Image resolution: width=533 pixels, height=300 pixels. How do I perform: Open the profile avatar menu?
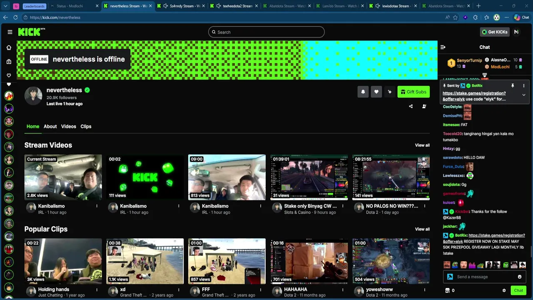(x=516, y=32)
